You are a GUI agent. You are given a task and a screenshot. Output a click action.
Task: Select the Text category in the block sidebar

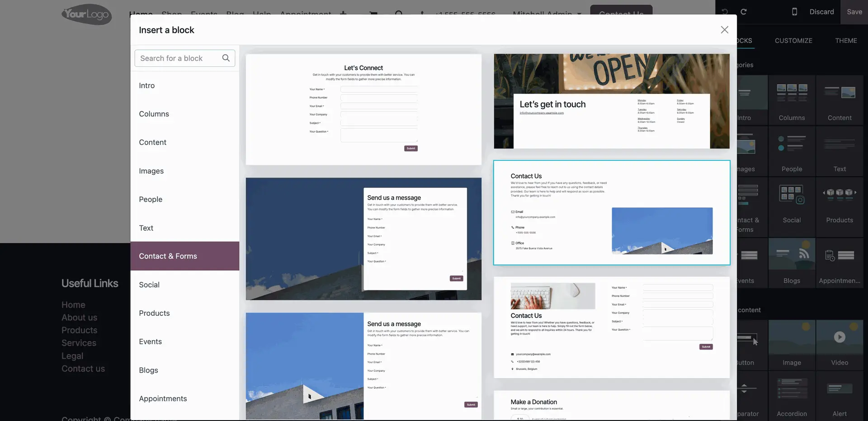[146, 228]
